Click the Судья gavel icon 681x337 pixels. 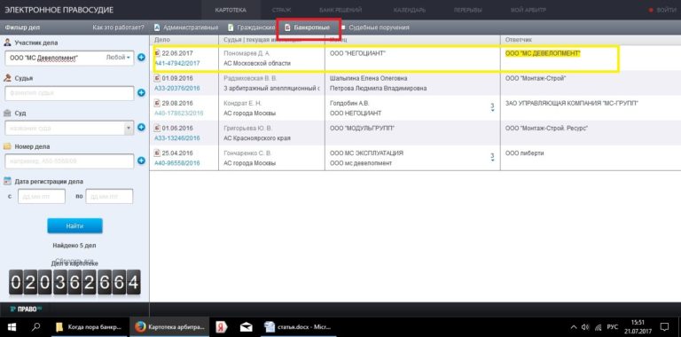[x=7, y=78]
